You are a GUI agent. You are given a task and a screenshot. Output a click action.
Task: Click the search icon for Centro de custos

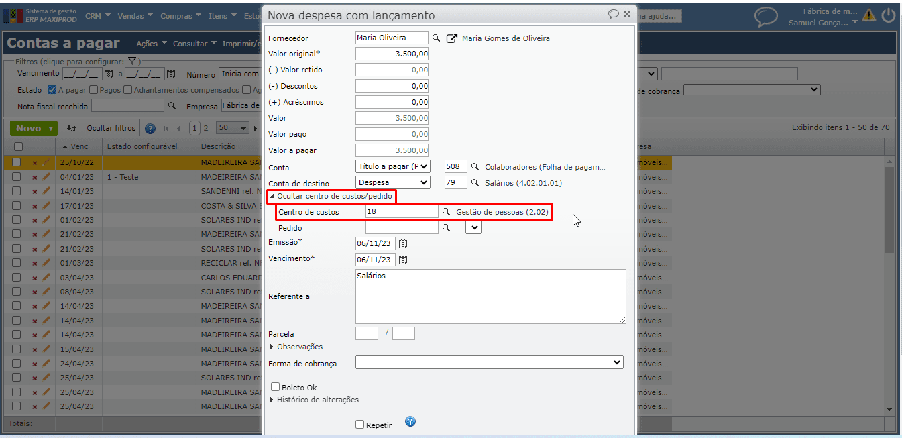point(446,211)
